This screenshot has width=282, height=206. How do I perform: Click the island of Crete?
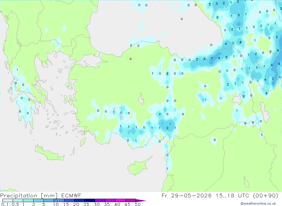(x=50, y=153)
